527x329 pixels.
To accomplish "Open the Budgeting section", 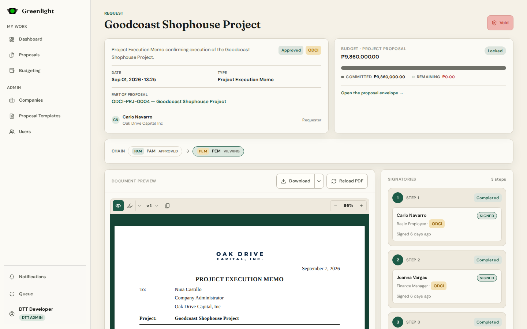I will 45,71.
